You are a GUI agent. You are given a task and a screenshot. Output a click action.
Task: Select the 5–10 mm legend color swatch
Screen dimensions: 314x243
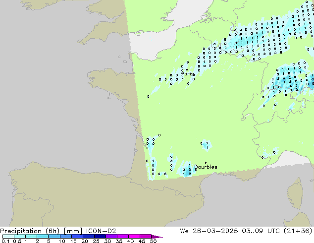coord(54,237)
